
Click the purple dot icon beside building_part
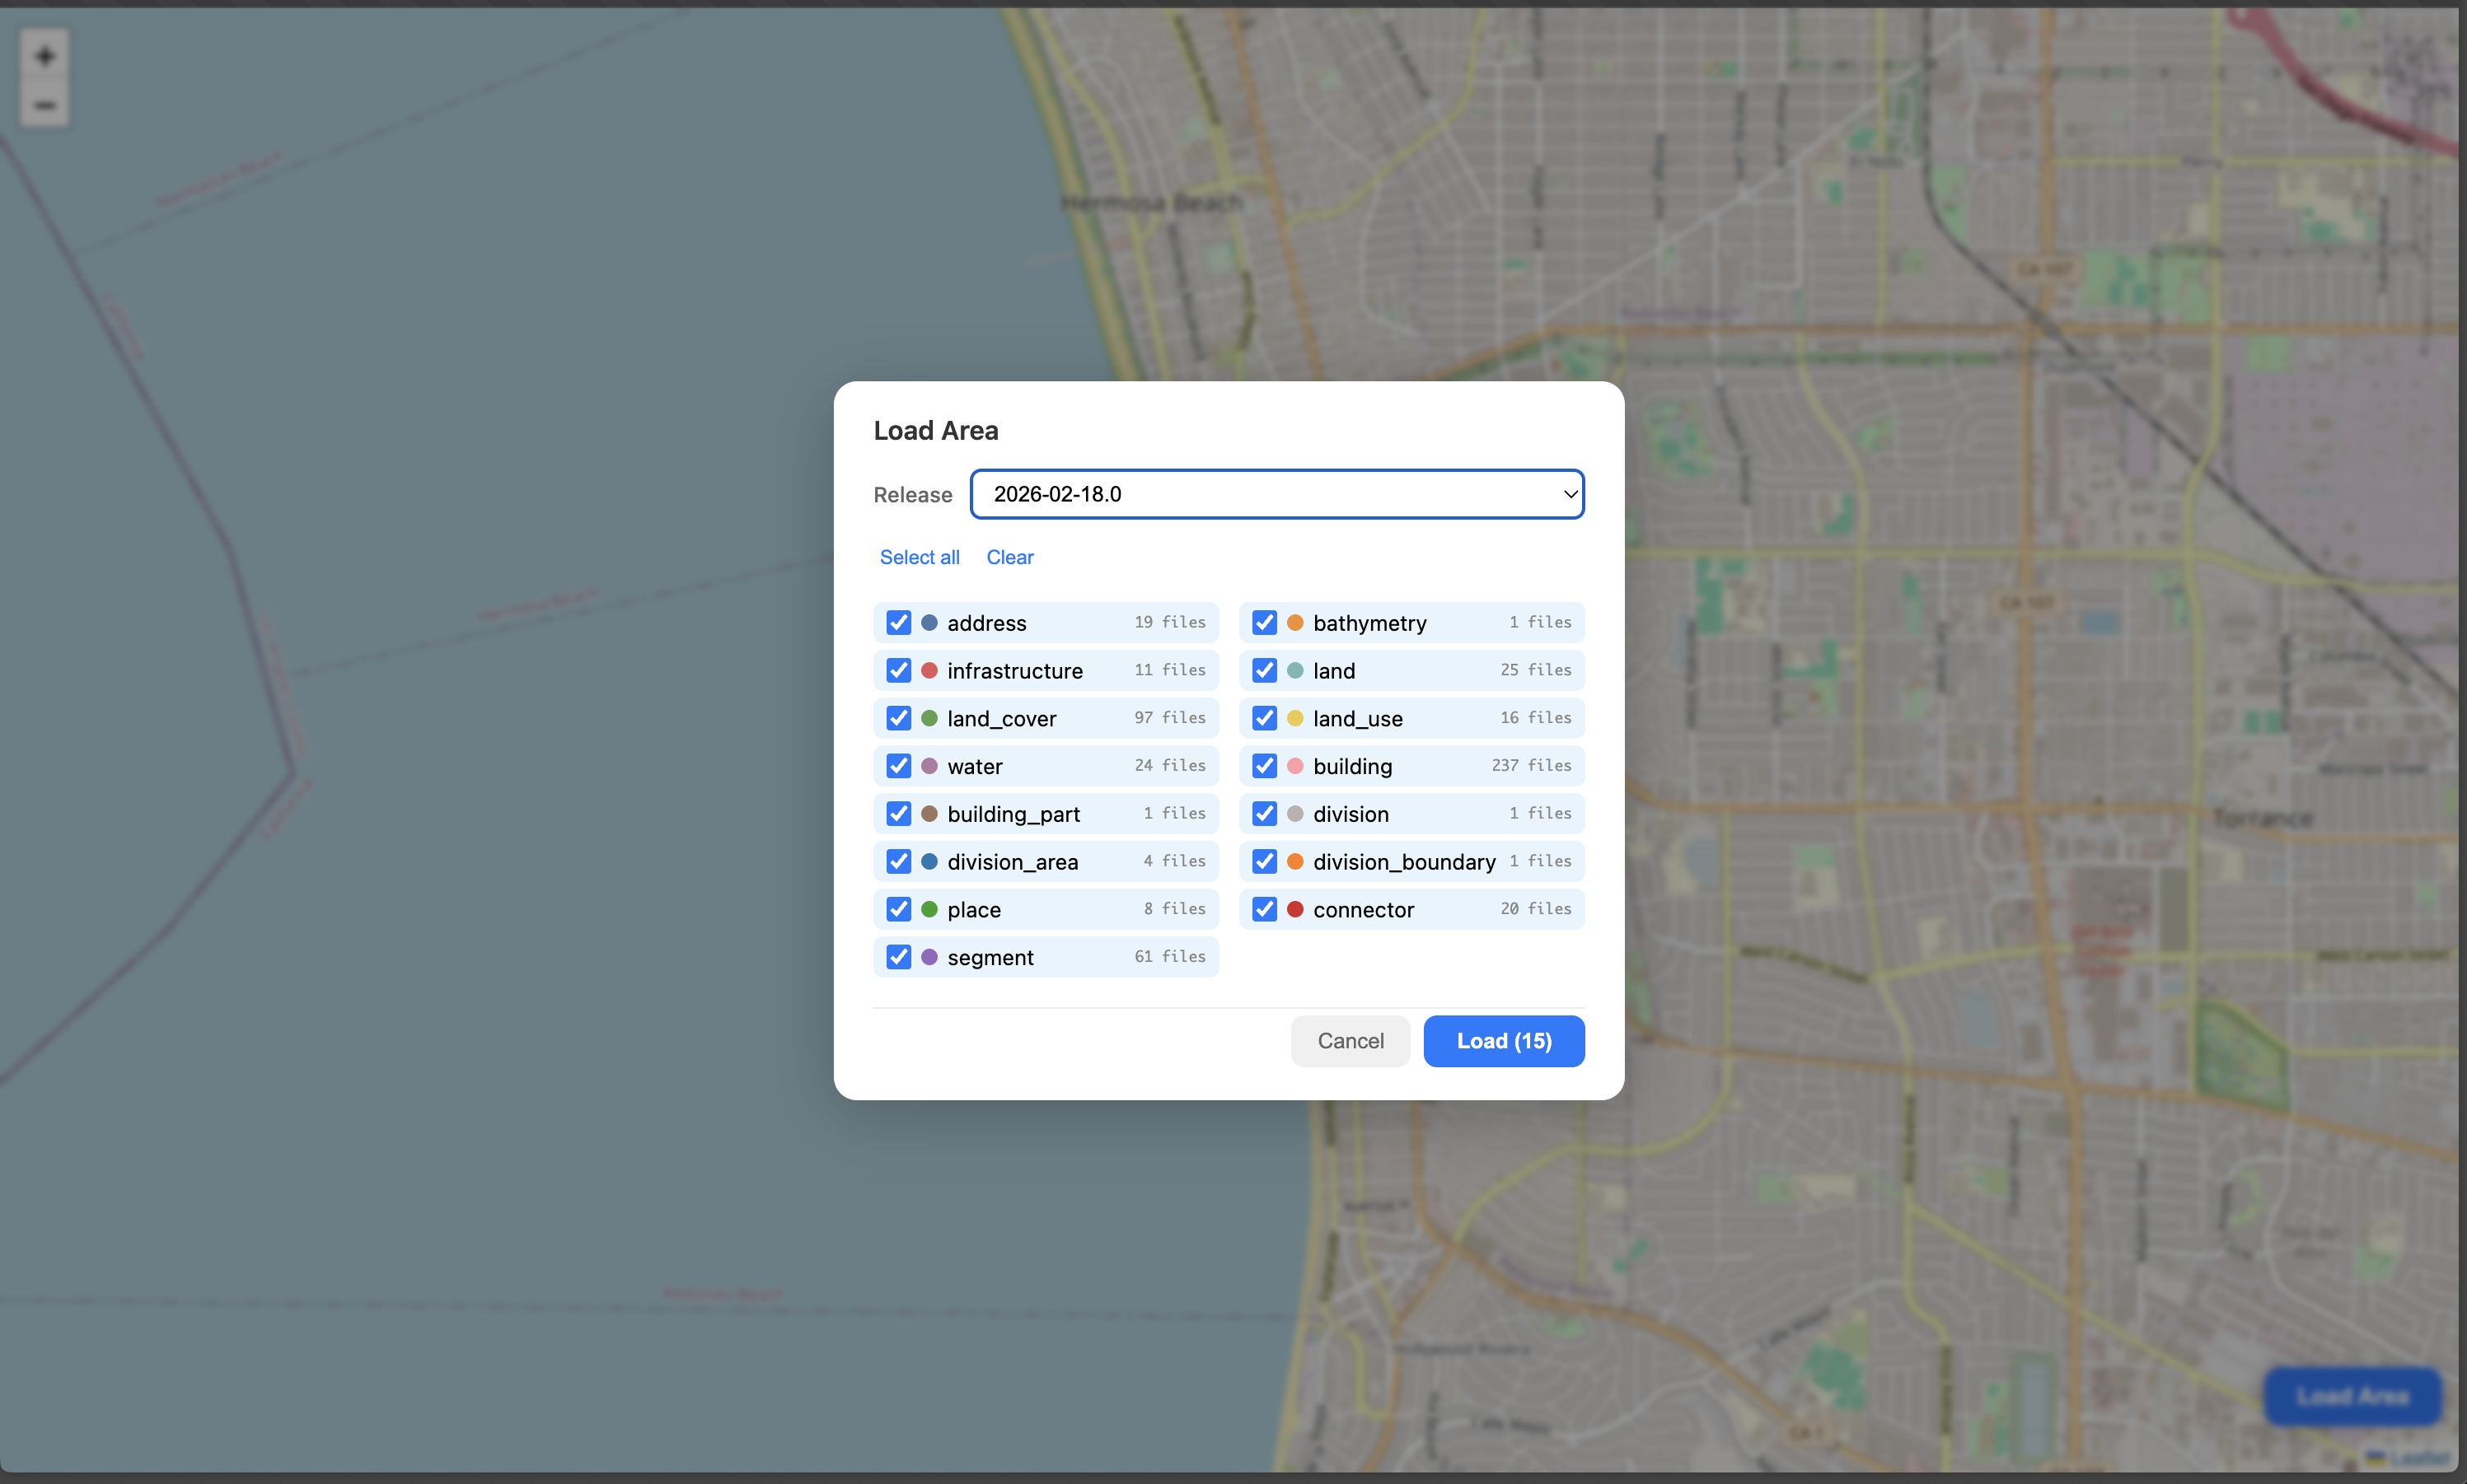(x=929, y=813)
